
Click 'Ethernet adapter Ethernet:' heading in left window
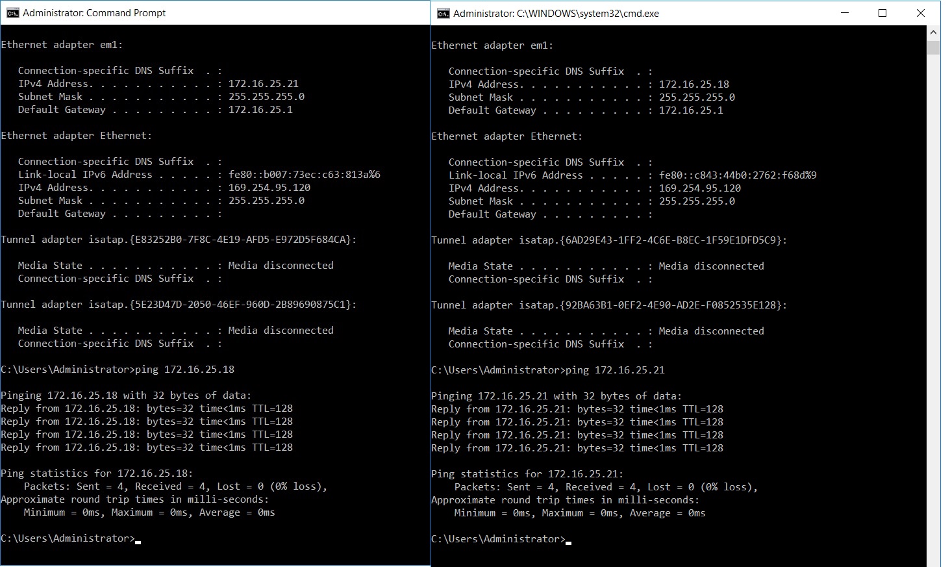click(x=77, y=136)
